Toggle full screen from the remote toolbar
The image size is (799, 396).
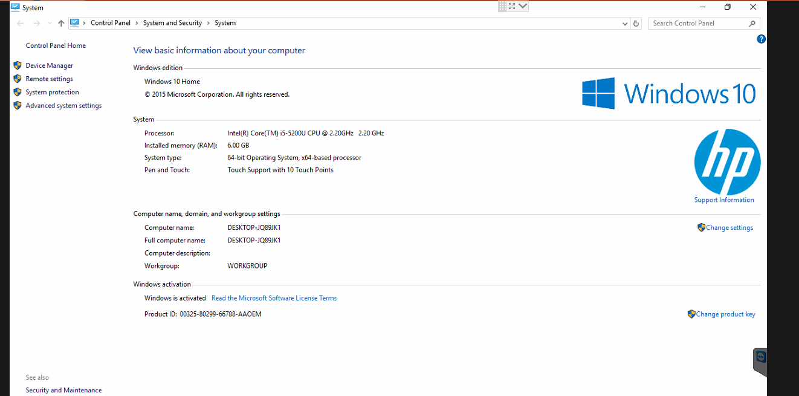click(x=512, y=6)
